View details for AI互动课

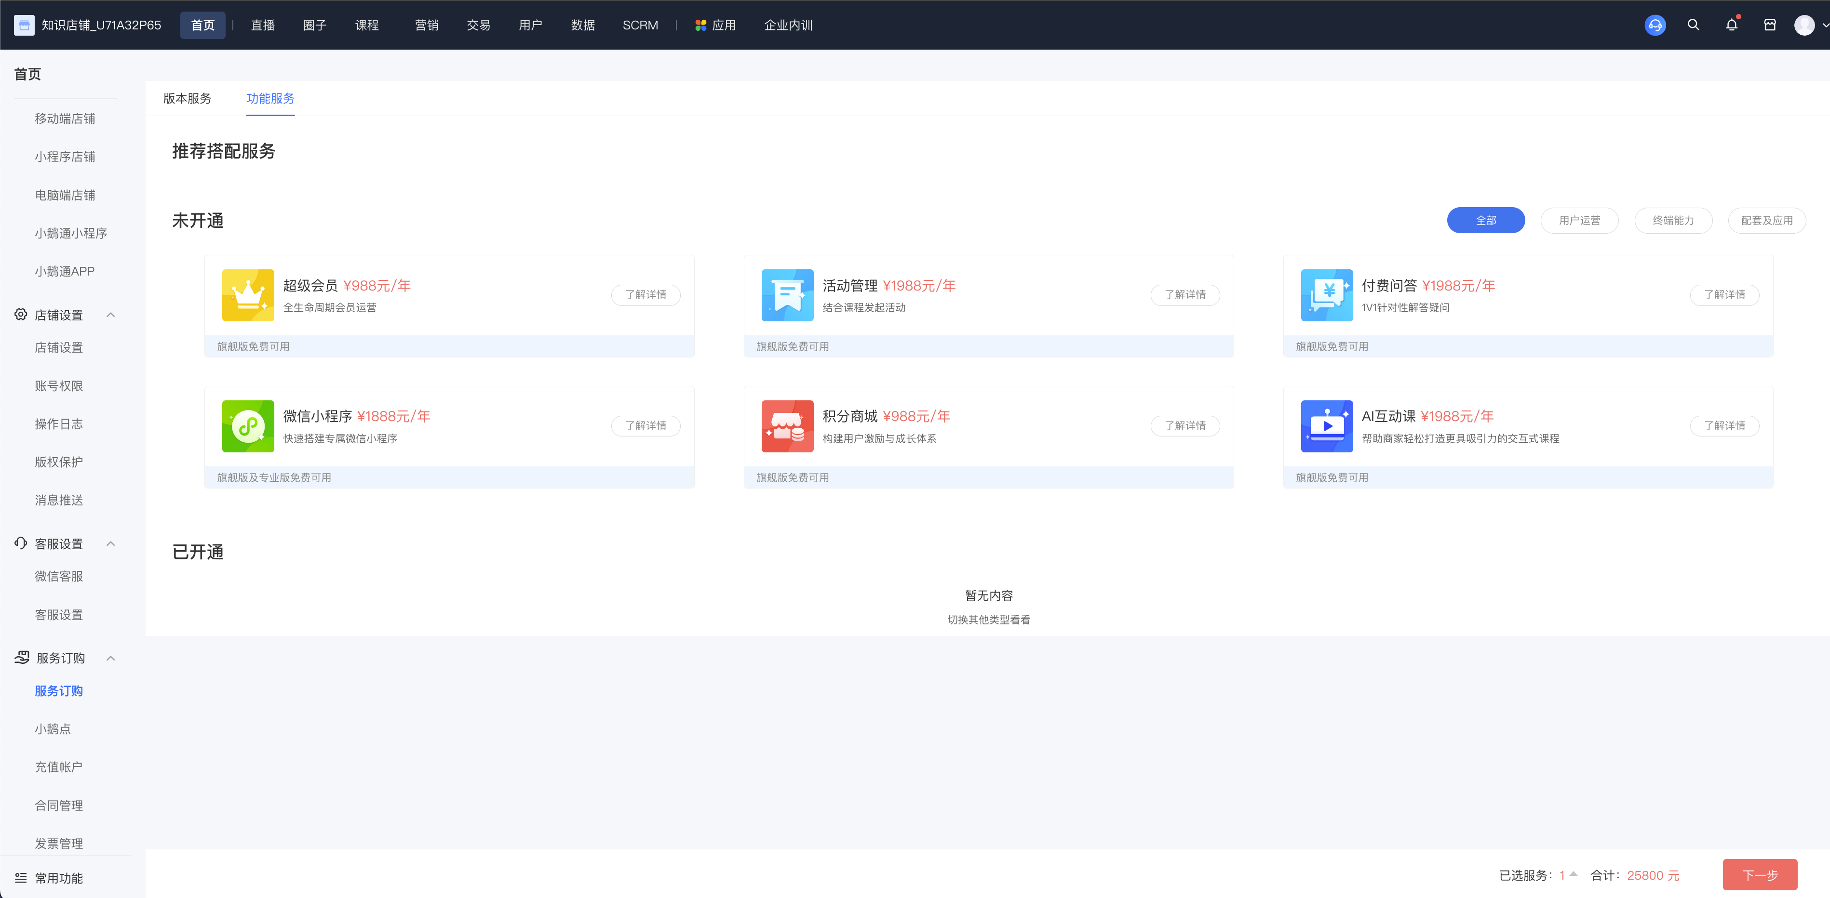pos(1724,425)
